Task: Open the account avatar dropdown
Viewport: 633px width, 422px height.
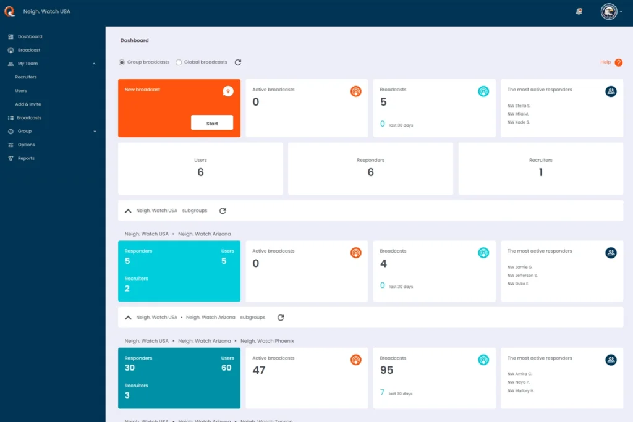Action: pyautogui.click(x=608, y=11)
